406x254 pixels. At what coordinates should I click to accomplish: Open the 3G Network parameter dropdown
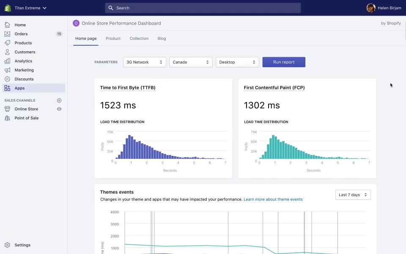(144, 62)
